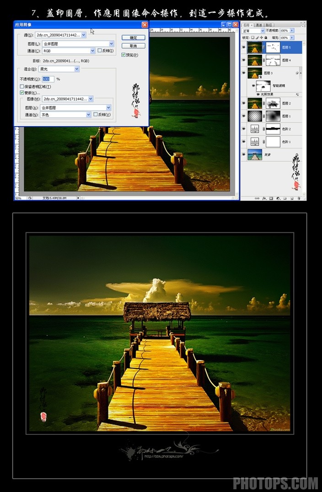
Task: Switch to the 通道 channels tab
Action: tap(259, 25)
